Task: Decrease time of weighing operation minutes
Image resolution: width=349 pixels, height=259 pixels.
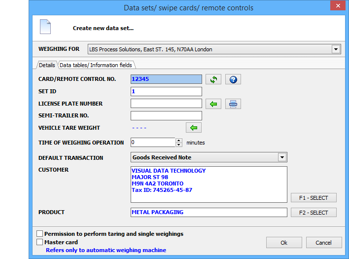Action: [178, 145]
